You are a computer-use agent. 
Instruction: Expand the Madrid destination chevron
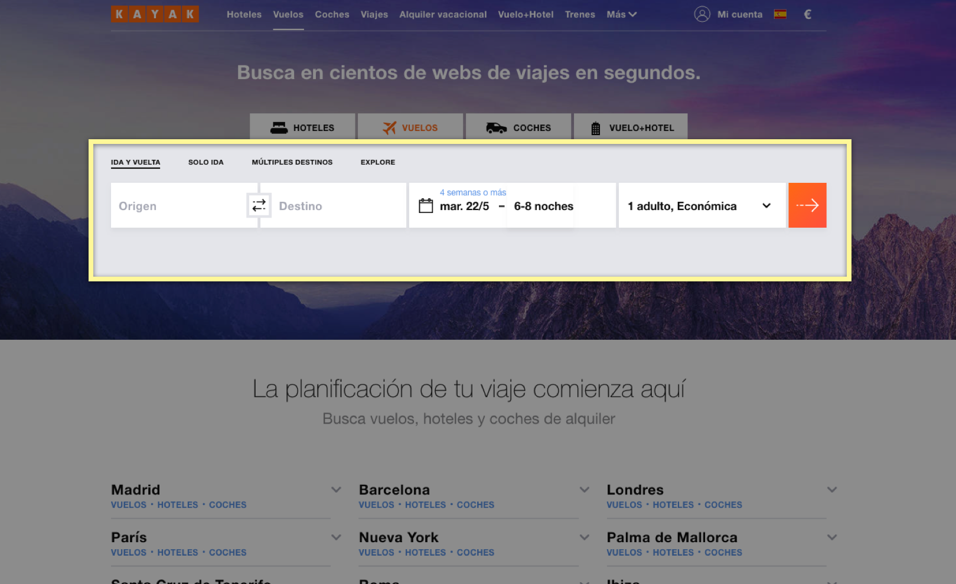coord(336,490)
